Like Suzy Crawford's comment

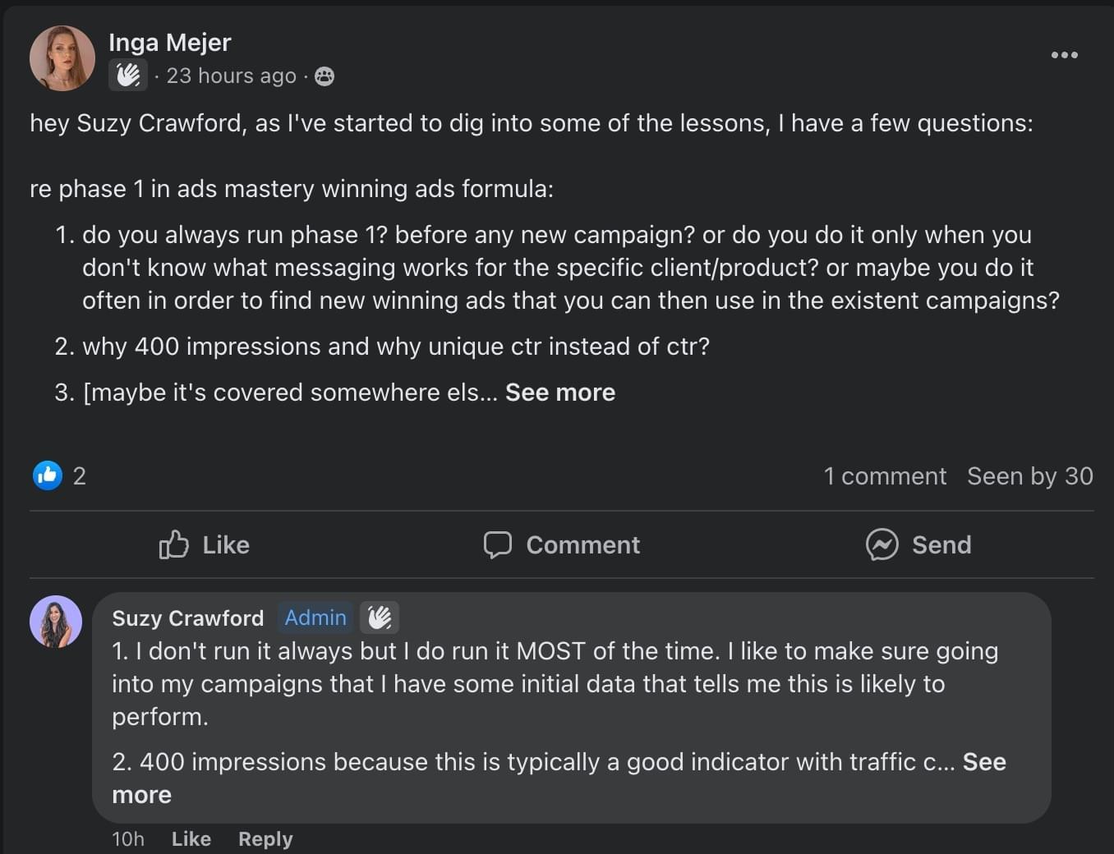(x=191, y=838)
